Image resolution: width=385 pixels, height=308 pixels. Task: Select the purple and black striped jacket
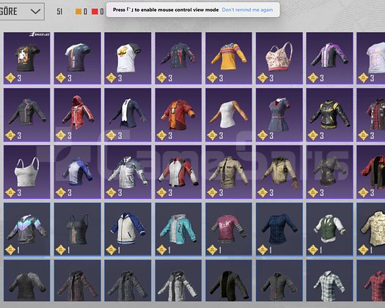click(x=330, y=58)
